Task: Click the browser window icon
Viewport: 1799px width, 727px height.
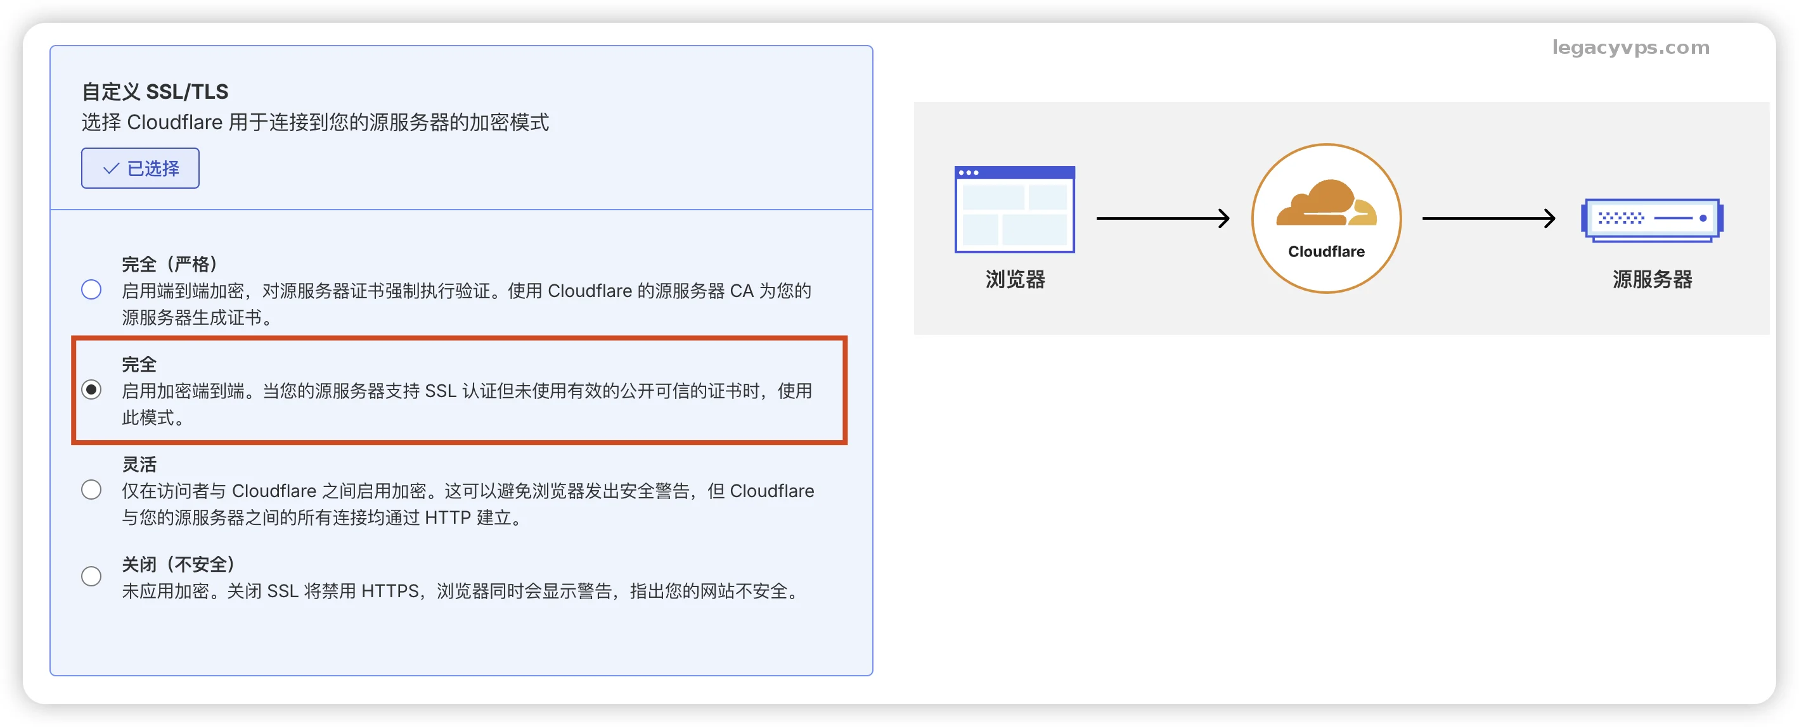Action: tap(1014, 210)
